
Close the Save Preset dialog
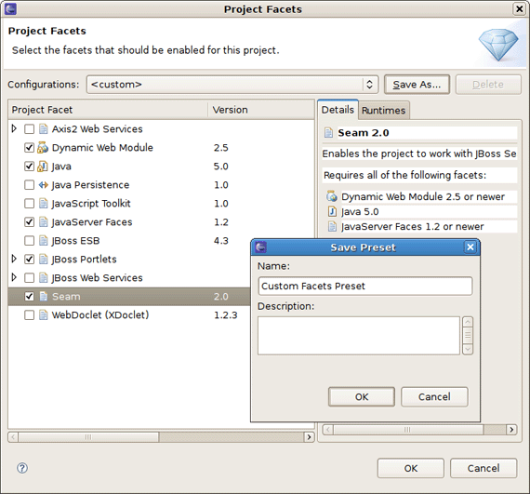pos(470,247)
